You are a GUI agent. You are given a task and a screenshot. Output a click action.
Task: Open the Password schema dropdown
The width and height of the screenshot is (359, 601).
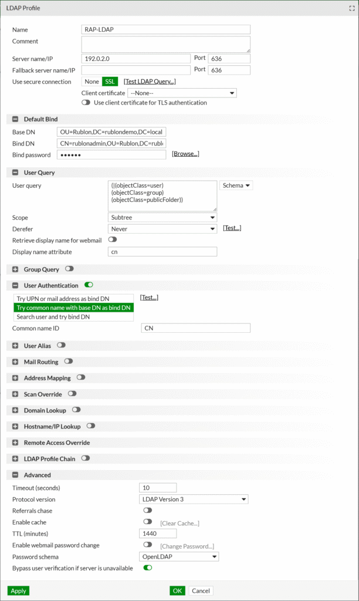click(x=178, y=556)
